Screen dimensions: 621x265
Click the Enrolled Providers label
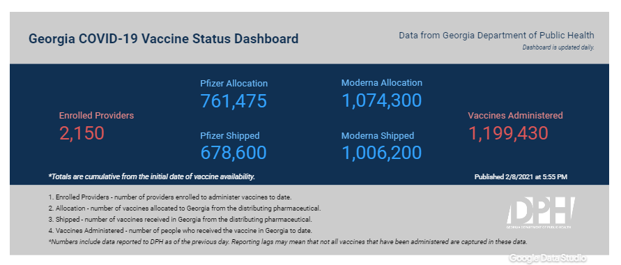click(96, 116)
